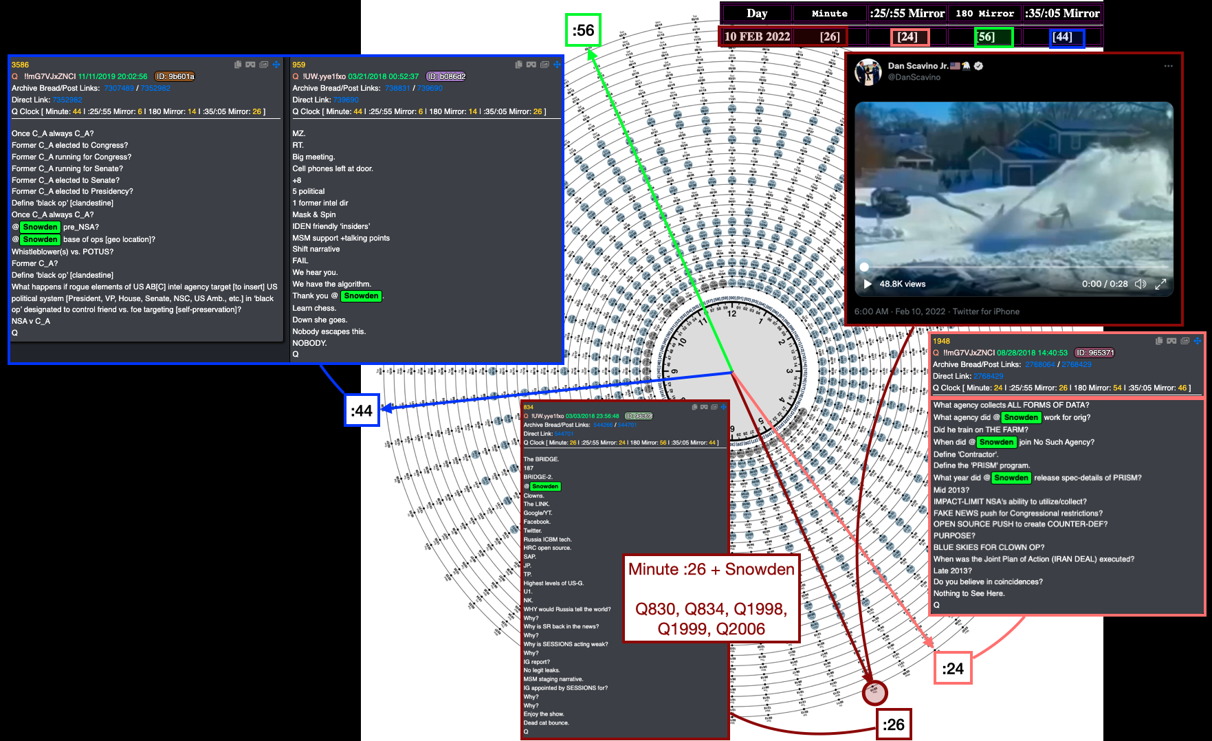The image size is (1212, 741).
Task: Open archive bread link 738831
Action: click(x=397, y=88)
